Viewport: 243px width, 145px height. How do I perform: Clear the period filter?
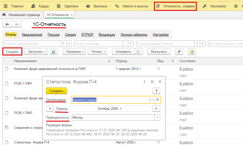tap(131, 44)
